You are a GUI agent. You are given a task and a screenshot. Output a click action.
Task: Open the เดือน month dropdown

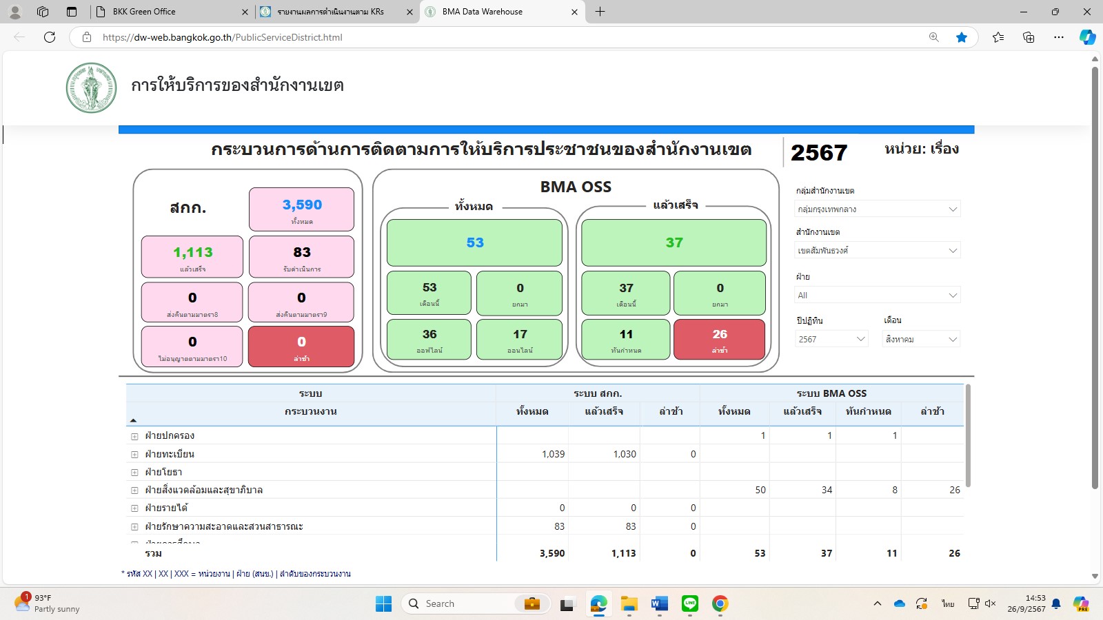[x=921, y=339]
